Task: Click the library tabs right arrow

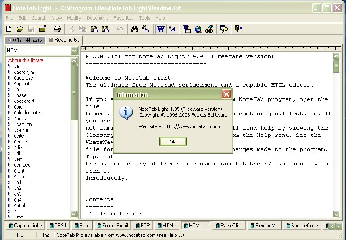Action: [x=339, y=226]
